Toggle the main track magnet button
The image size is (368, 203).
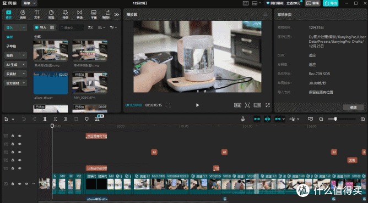coord(257,119)
